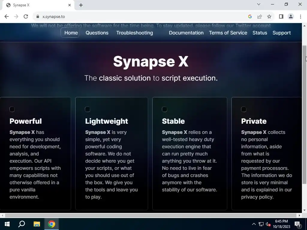Close the Synapse X tab

point(70,5)
